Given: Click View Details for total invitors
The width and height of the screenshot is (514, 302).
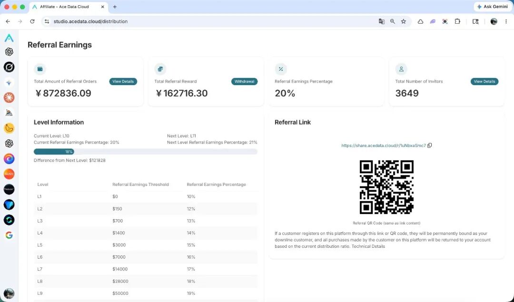Looking at the screenshot, I should (x=484, y=81).
